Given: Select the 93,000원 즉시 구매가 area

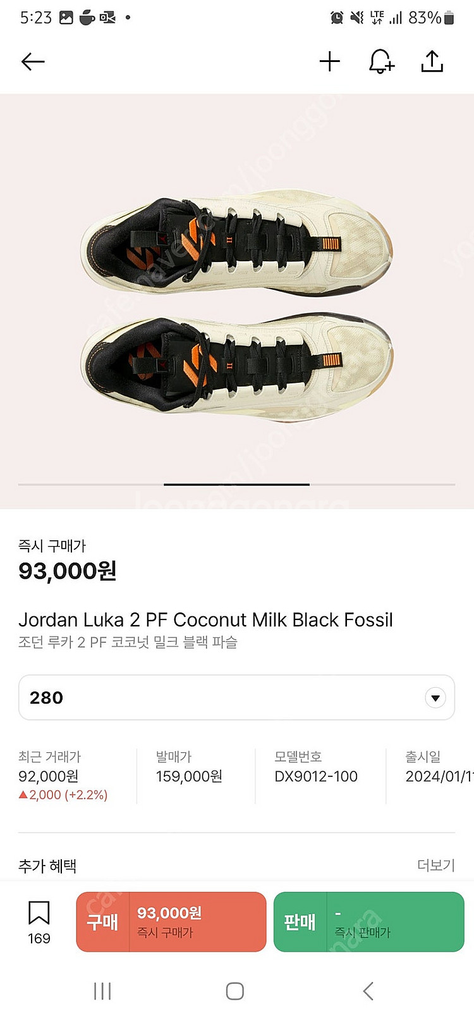Looking at the screenshot, I should (68, 561).
